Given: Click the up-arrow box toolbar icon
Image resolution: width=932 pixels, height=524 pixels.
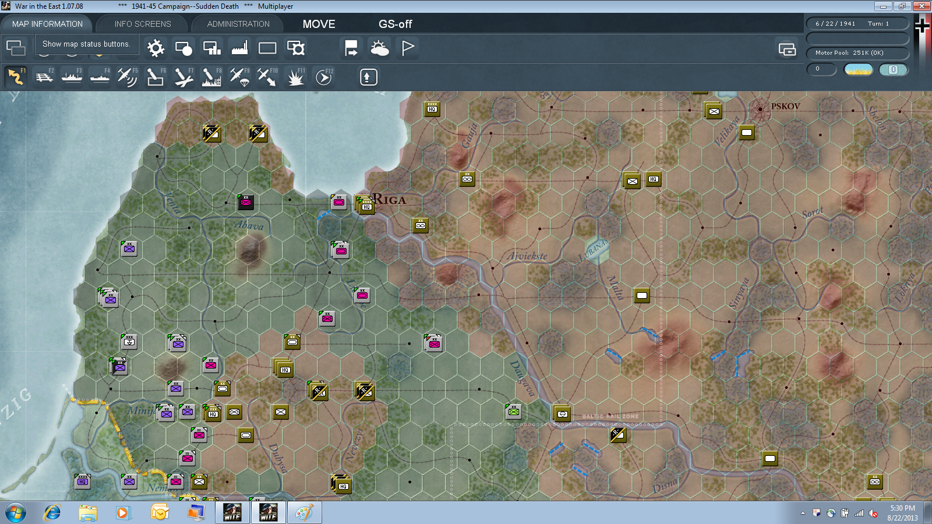Looking at the screenshot, I should pyautogui.click(x=368, y=77).
